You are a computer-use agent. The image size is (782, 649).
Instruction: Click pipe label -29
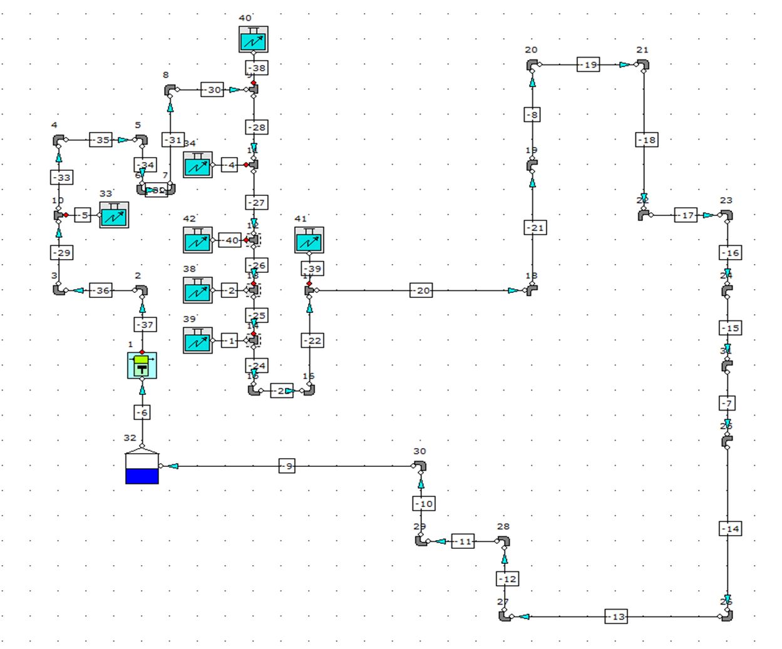61,252
